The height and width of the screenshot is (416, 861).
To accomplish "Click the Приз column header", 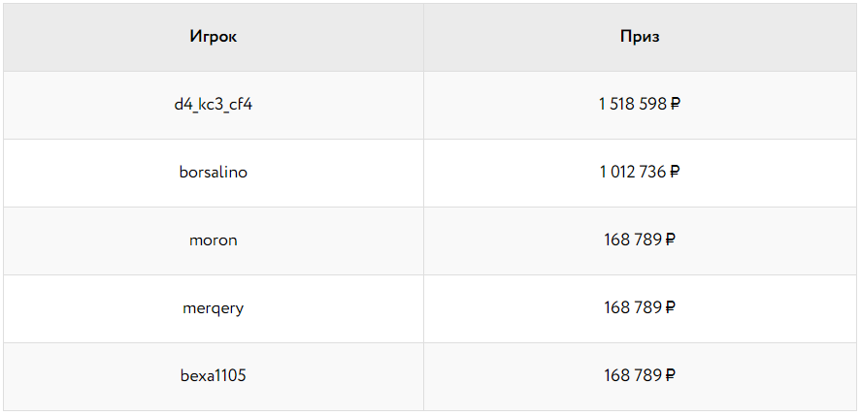I will (640, 37).
